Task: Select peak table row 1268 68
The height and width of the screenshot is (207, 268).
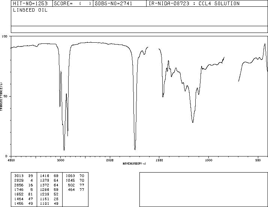Action: [x=49, y=190]
